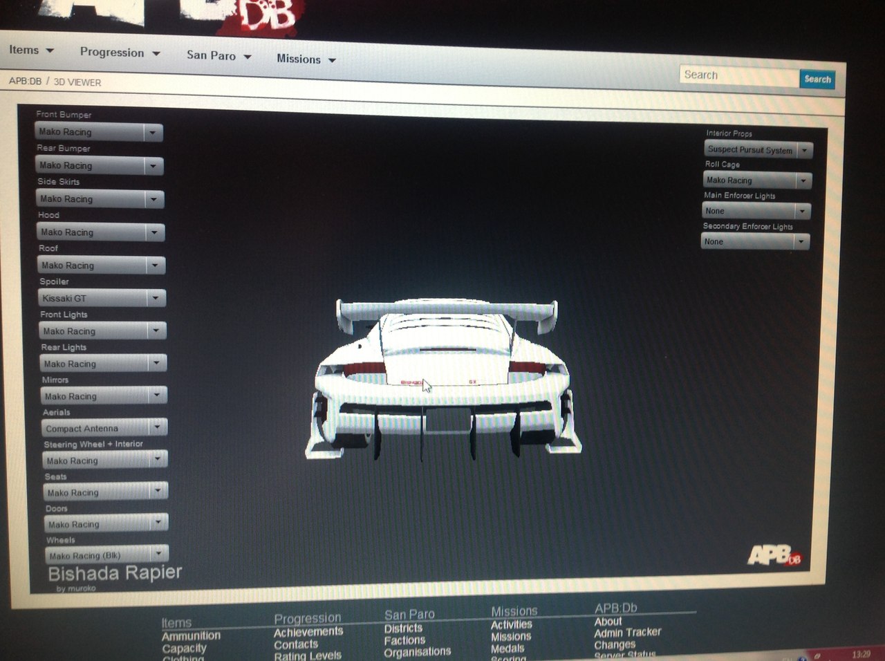Open the Achievements footer link
Image resolution: width=885 pixels, height=661 pixels.
click(x=308, y=632)
